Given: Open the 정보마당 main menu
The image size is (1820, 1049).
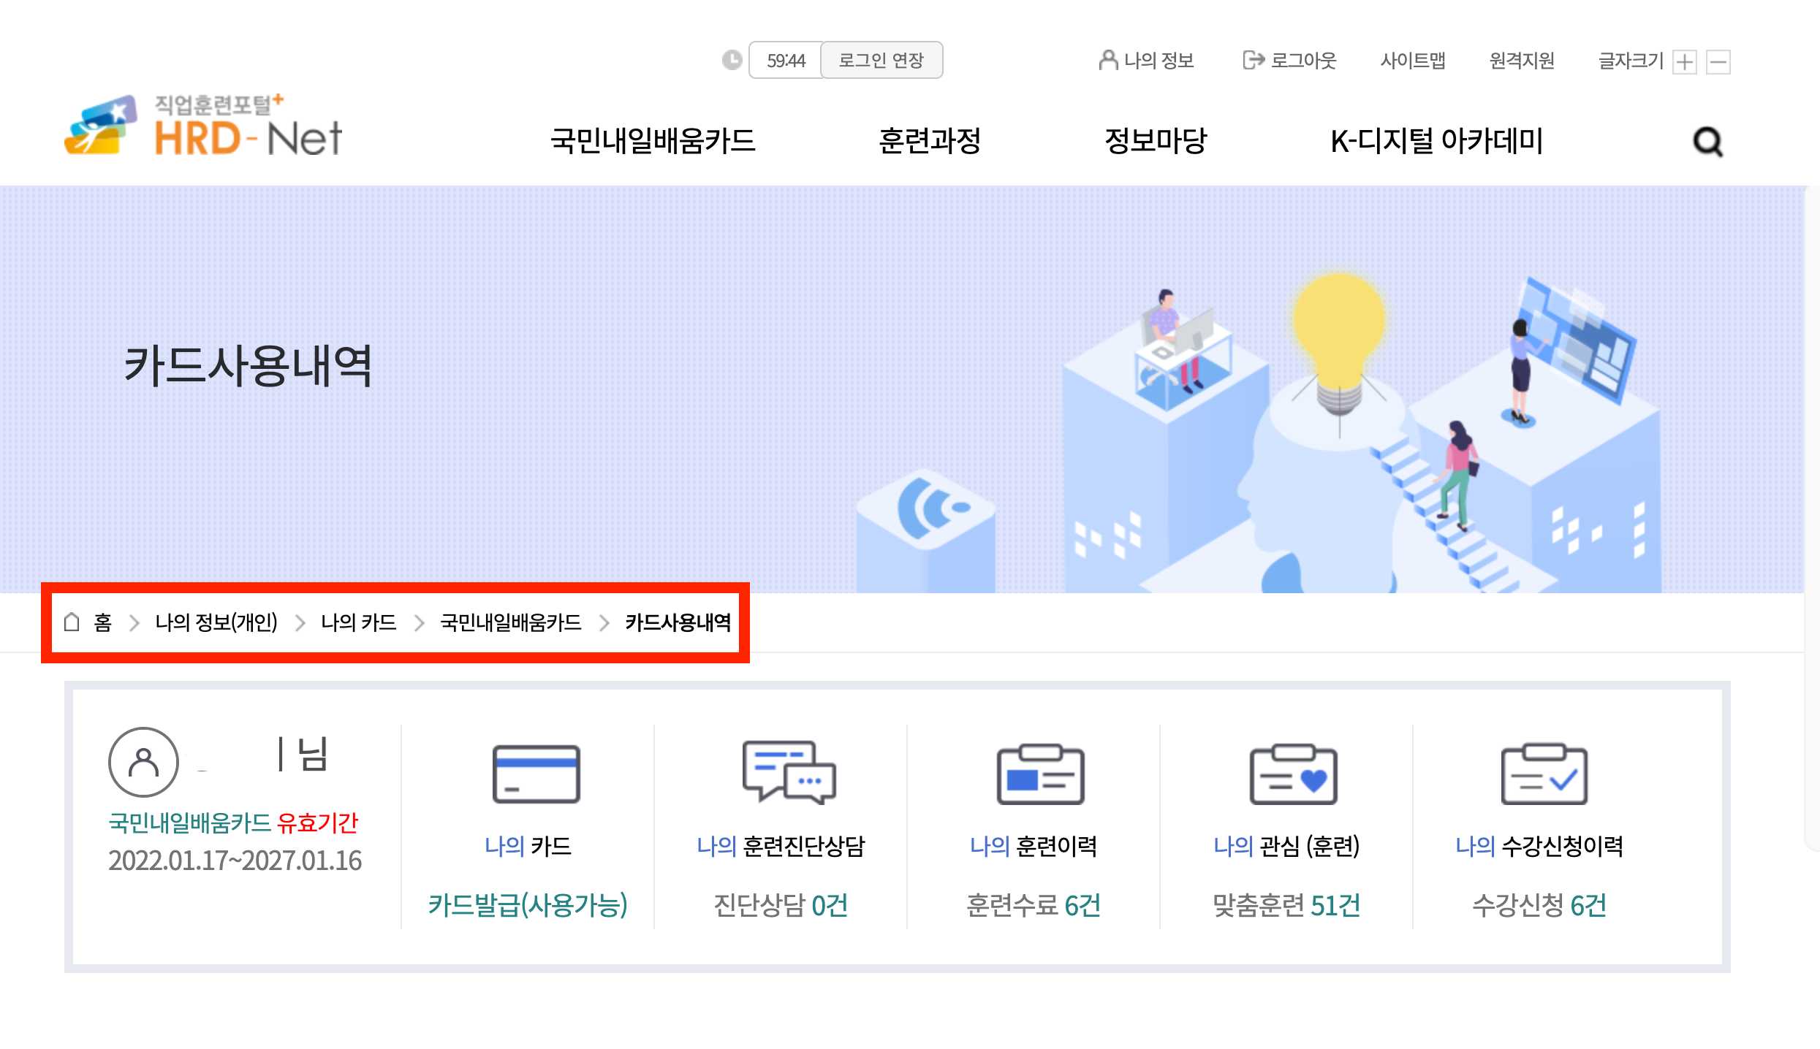Looking at the screenshot, I should (1156, 140).
